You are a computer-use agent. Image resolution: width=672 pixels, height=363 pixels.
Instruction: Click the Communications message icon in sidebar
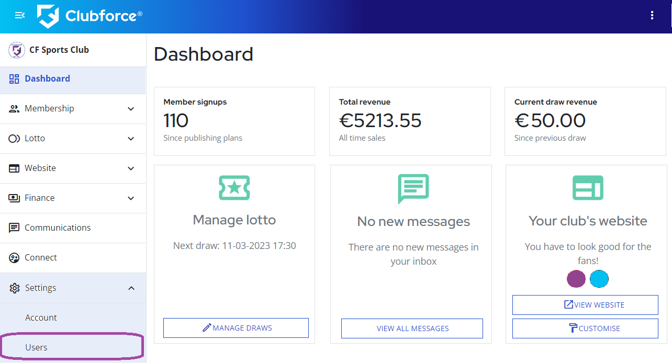pos(15,228)
